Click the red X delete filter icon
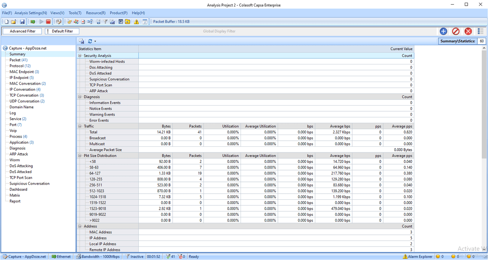 (x=468, y=31)
